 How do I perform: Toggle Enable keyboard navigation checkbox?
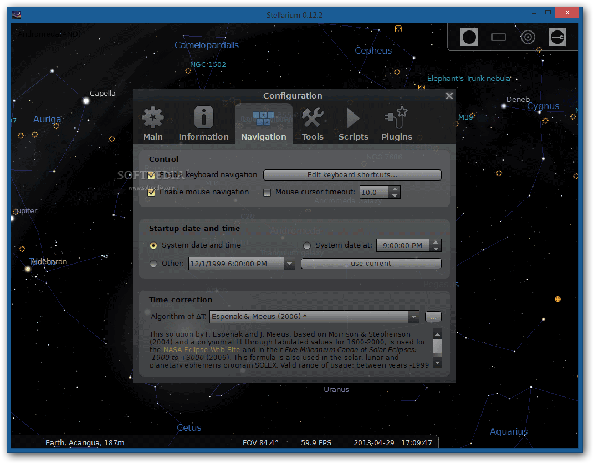coord(151,175)
